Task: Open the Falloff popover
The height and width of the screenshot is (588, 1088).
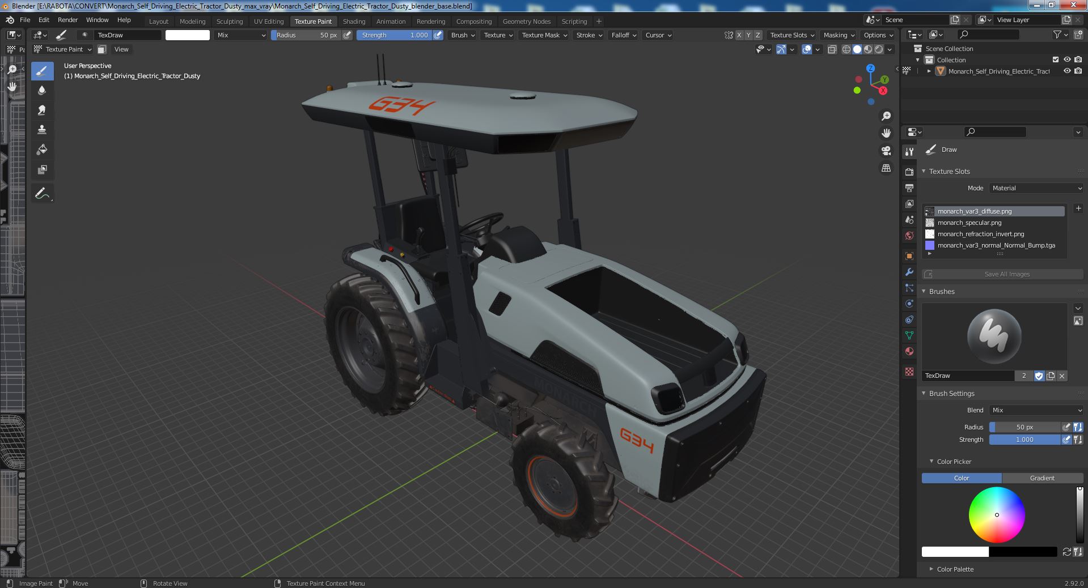Action: coord(624,35)
